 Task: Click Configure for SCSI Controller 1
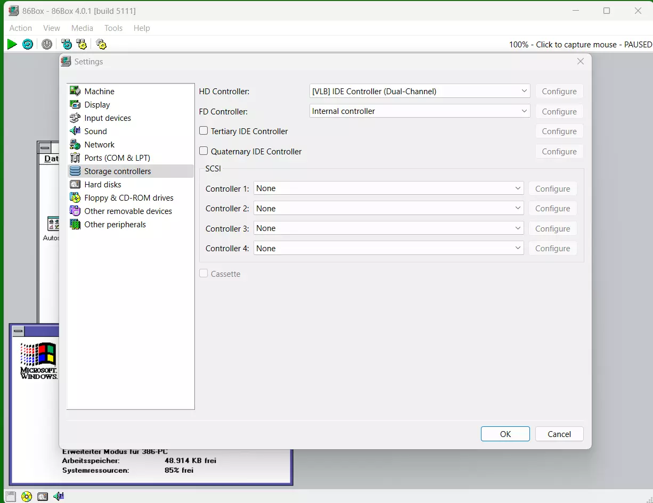(553, 188)
